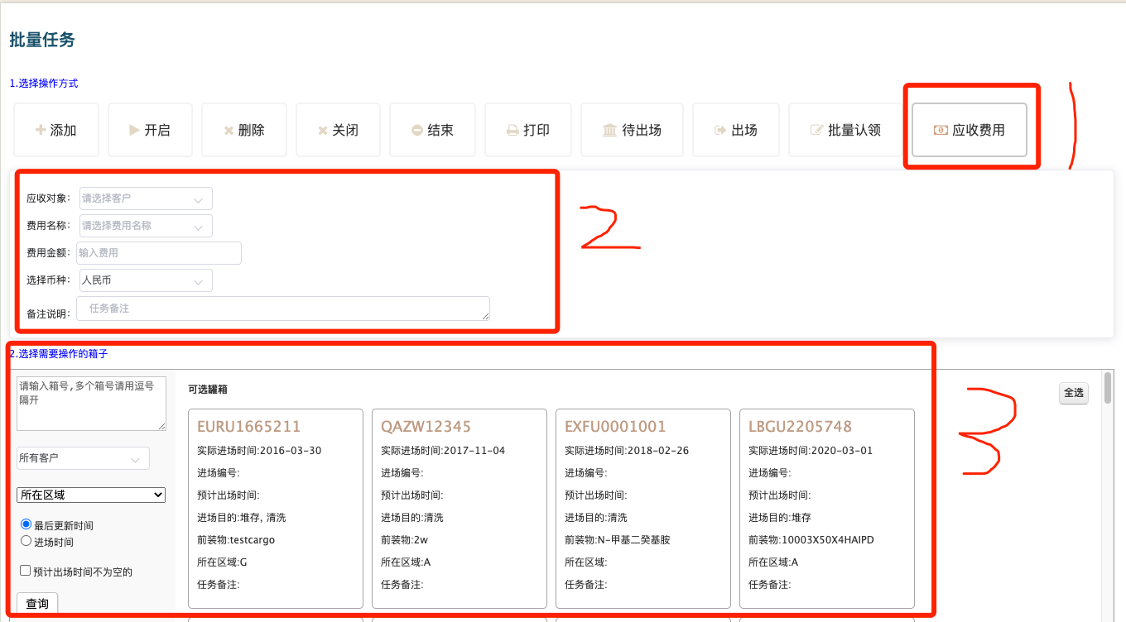Select the 待出场 bank icon button
Viewport: 1126px width, 622px height.
coord(632,130)
